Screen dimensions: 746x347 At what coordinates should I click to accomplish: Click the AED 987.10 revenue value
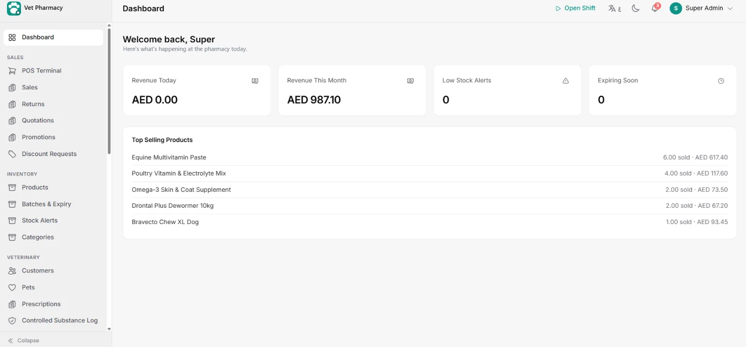point(314,100)
